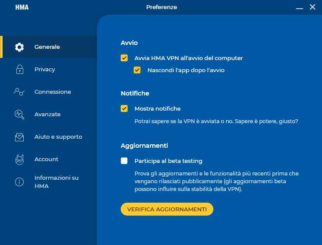The image size is (322, 245).
Task: Click the Preferenze window title
Action: tap(162, 7)
